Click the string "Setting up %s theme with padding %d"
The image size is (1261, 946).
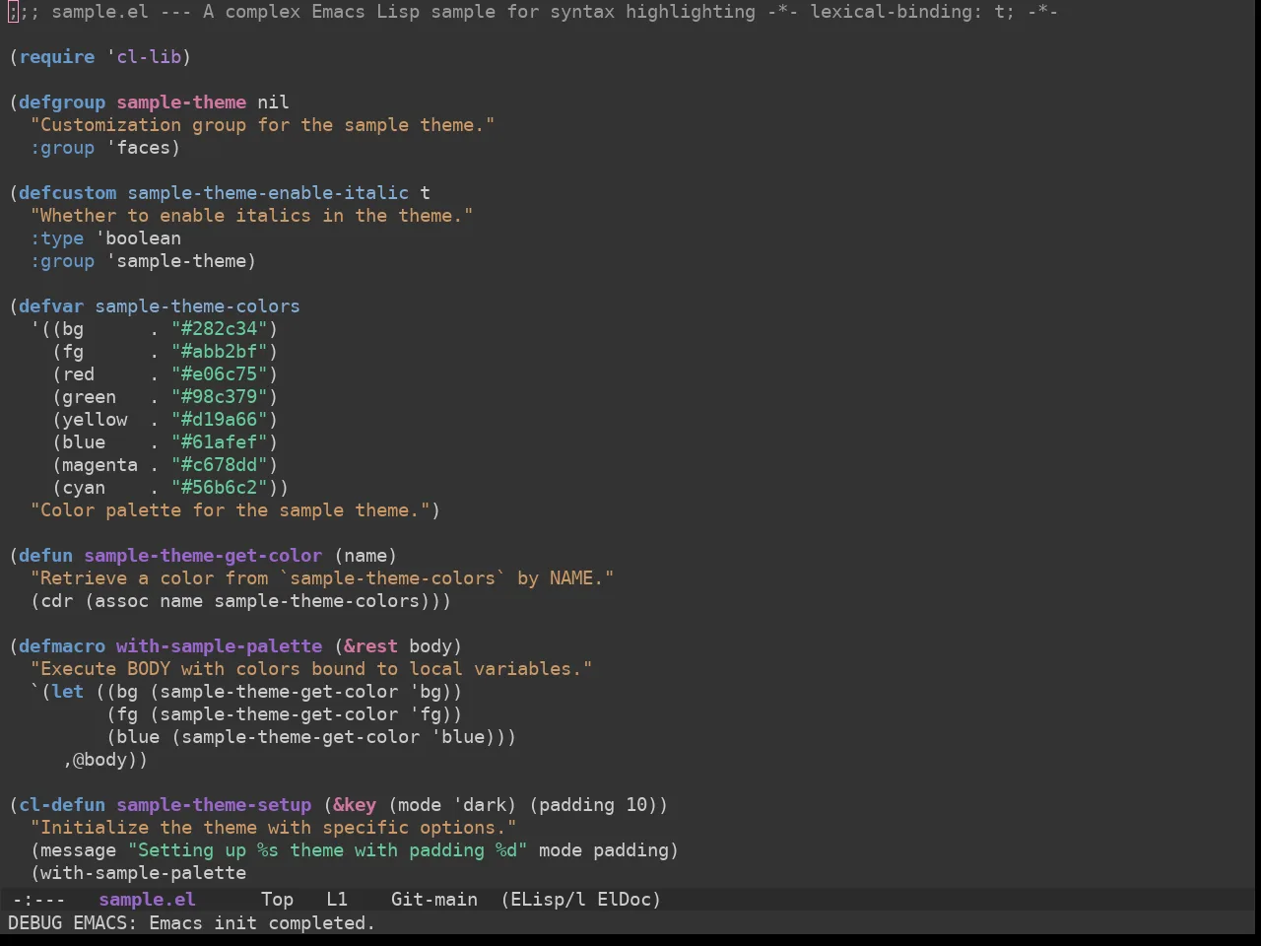tap(328, 850)
